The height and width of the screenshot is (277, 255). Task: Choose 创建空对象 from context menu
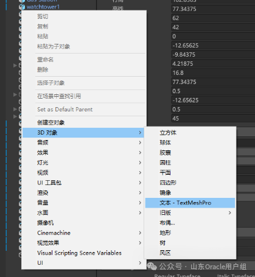pos(51,122)
